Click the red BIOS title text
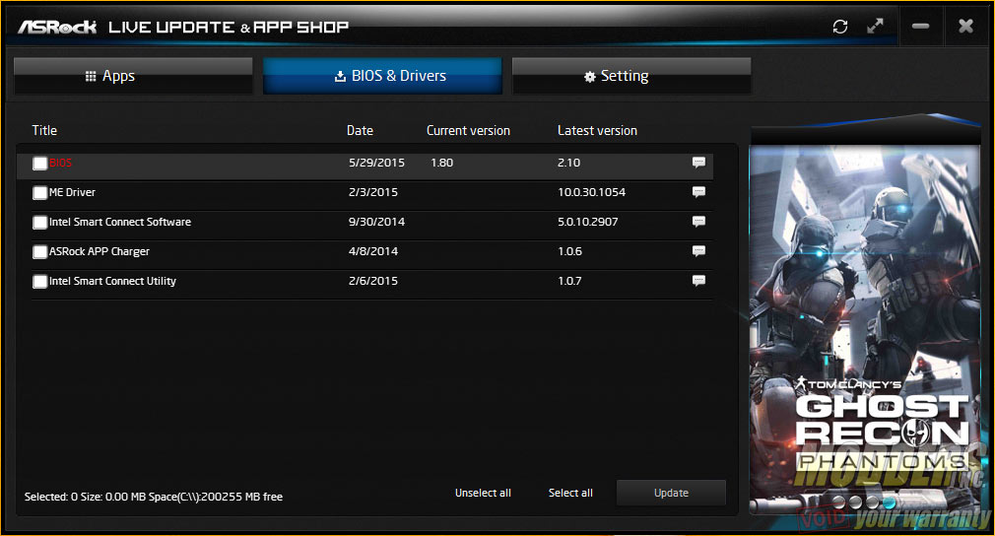 pos(60,163)
